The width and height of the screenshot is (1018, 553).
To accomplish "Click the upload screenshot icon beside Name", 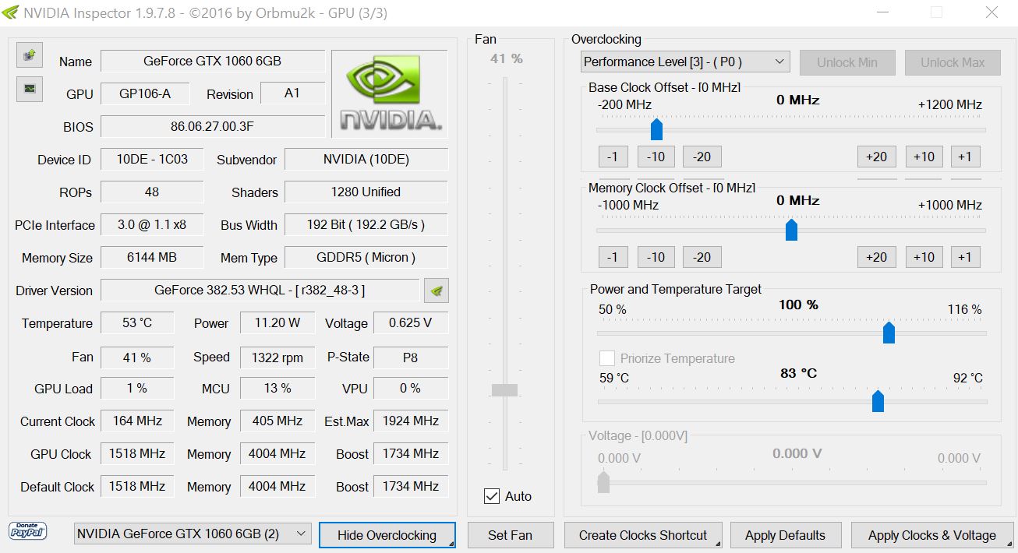I will point(29,55).
